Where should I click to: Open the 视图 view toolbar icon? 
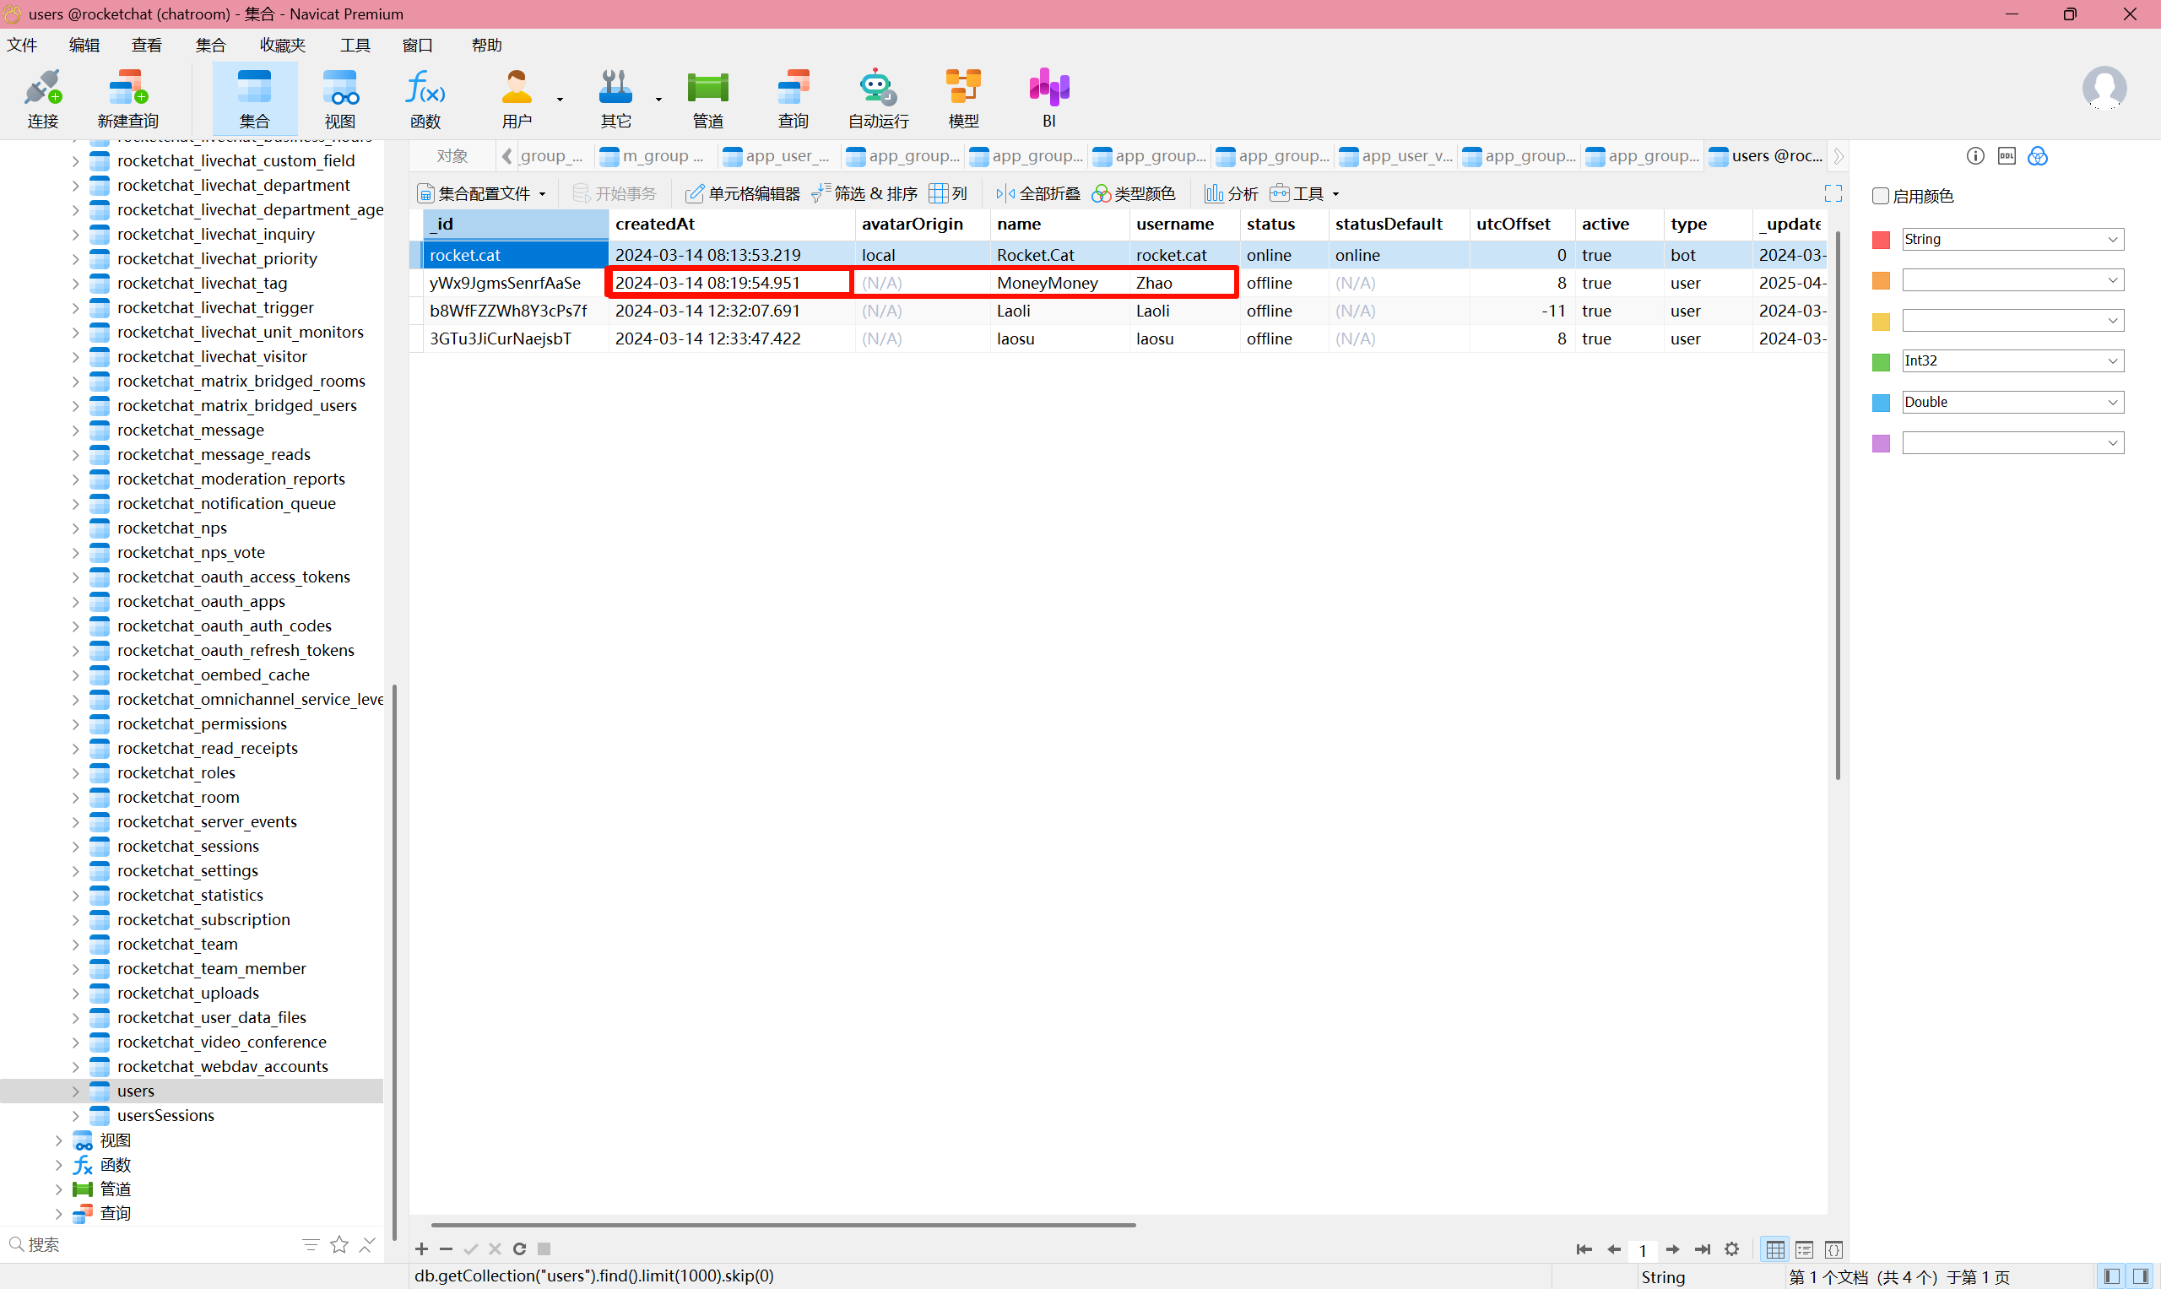pos(339,97)
